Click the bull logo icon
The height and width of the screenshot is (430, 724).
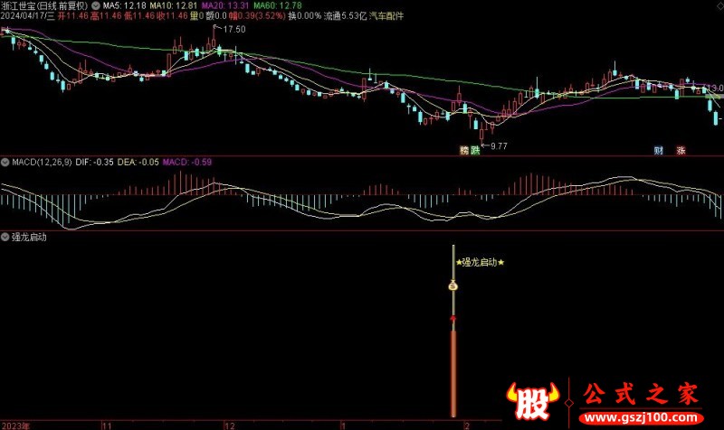coord(530,399)
